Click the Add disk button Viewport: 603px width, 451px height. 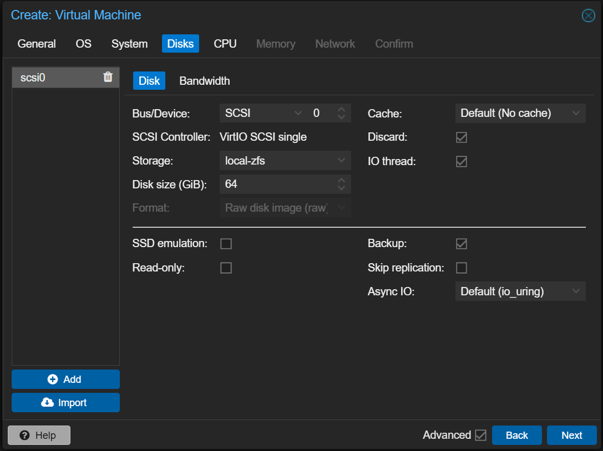pos(65,380)
